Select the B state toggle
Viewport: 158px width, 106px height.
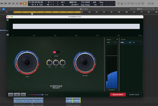pos(58,52)
